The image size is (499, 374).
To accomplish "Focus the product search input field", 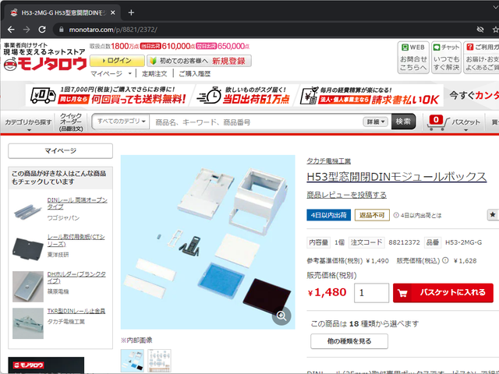I will (257, 122).
